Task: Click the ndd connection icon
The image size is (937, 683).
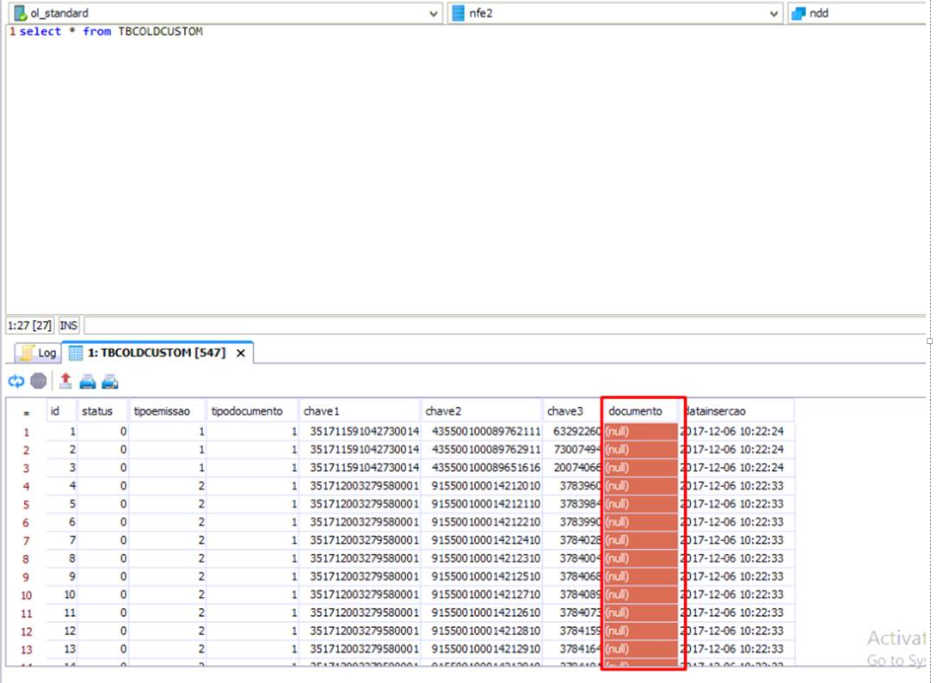Action: 798,13
